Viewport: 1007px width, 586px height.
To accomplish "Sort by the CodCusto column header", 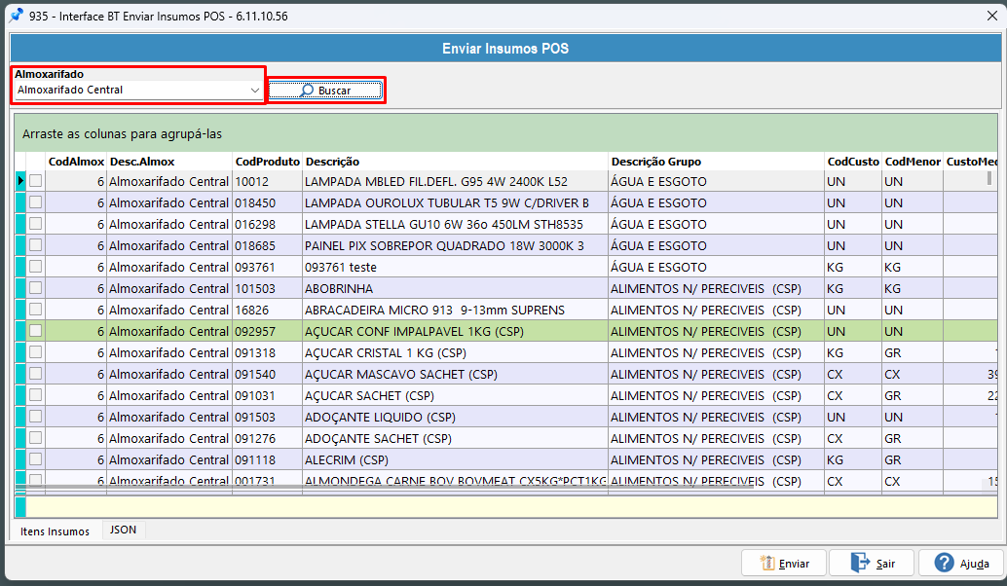I will click(853, 162).
